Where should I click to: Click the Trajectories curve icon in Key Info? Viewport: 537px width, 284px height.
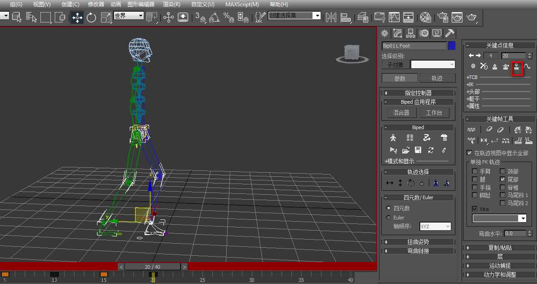pos(527,66)
